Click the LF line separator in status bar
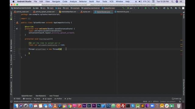Screen dimensions: 195x109 pyautogui.click(x=150, y=102)
